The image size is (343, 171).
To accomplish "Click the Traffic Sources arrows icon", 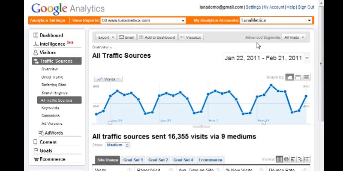I will pos(36,61).
